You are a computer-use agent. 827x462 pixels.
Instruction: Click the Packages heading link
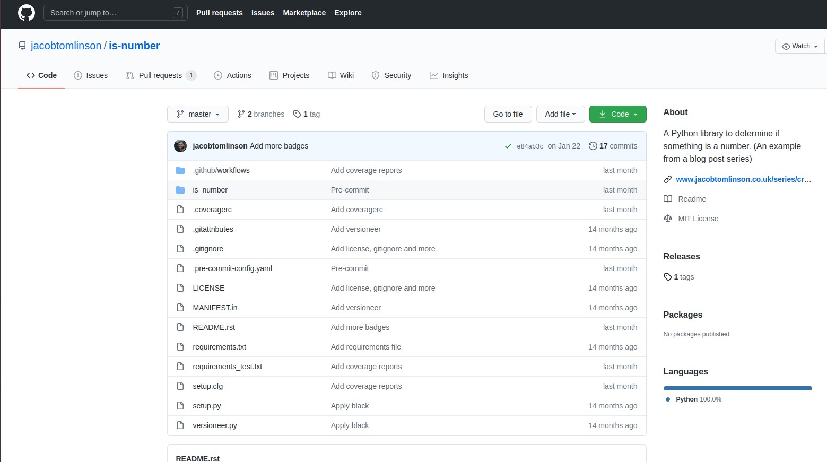pos(683,315)
